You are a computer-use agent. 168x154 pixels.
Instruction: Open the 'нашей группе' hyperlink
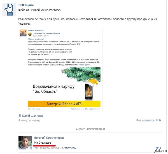point(85,65)
